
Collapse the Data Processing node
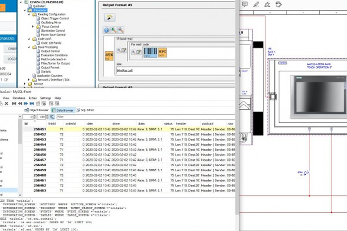click(x=29, y=47)
